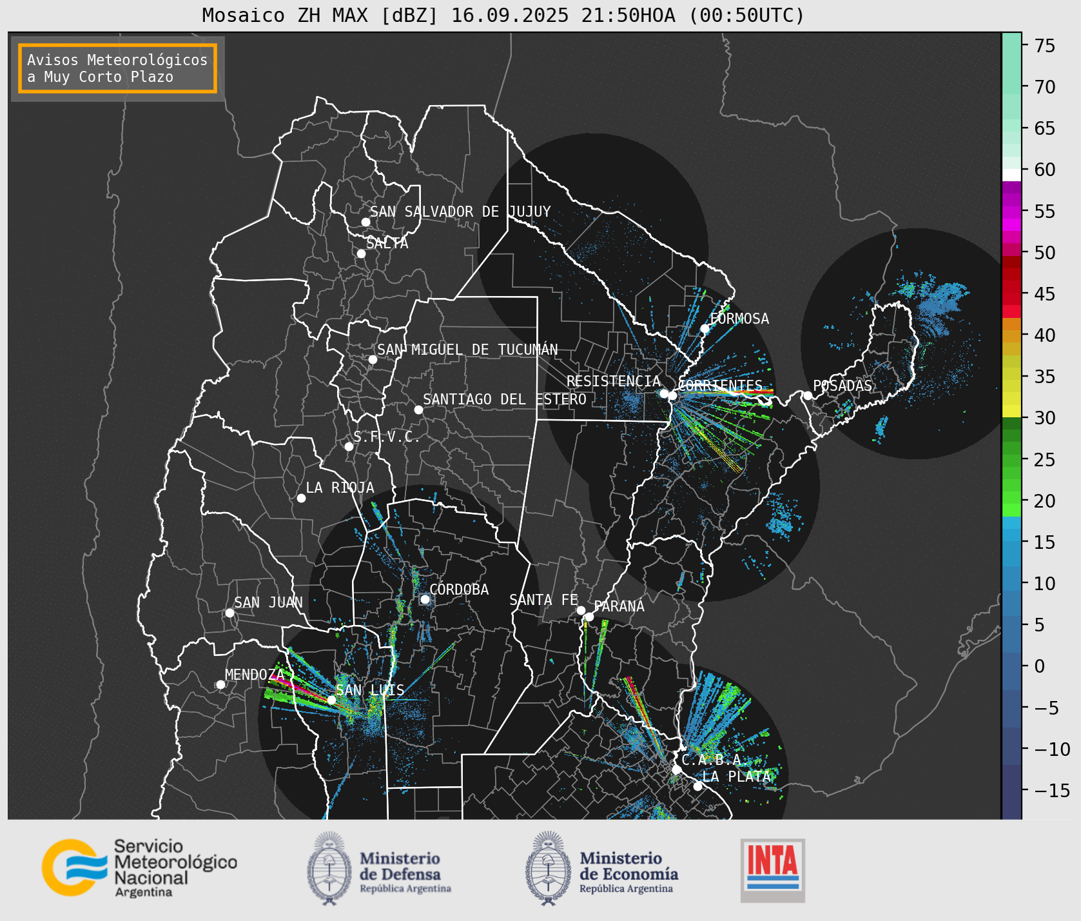
Task: Click the POSADAS label text
Action: (842, 386)
